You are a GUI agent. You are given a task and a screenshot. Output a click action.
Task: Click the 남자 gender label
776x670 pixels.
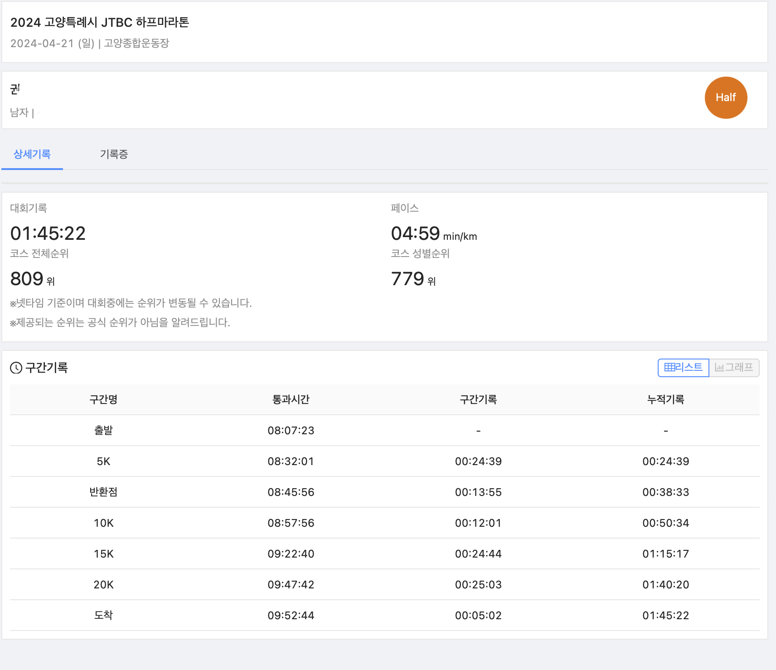coord(19,112)
